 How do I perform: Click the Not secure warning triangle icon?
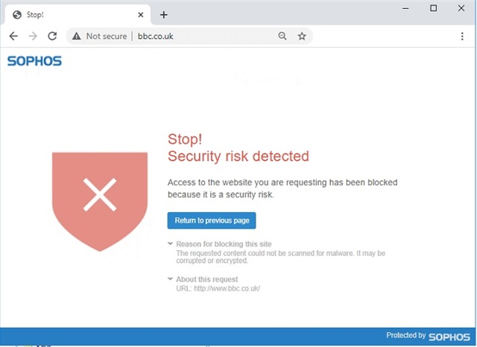[x=76, y=36]
